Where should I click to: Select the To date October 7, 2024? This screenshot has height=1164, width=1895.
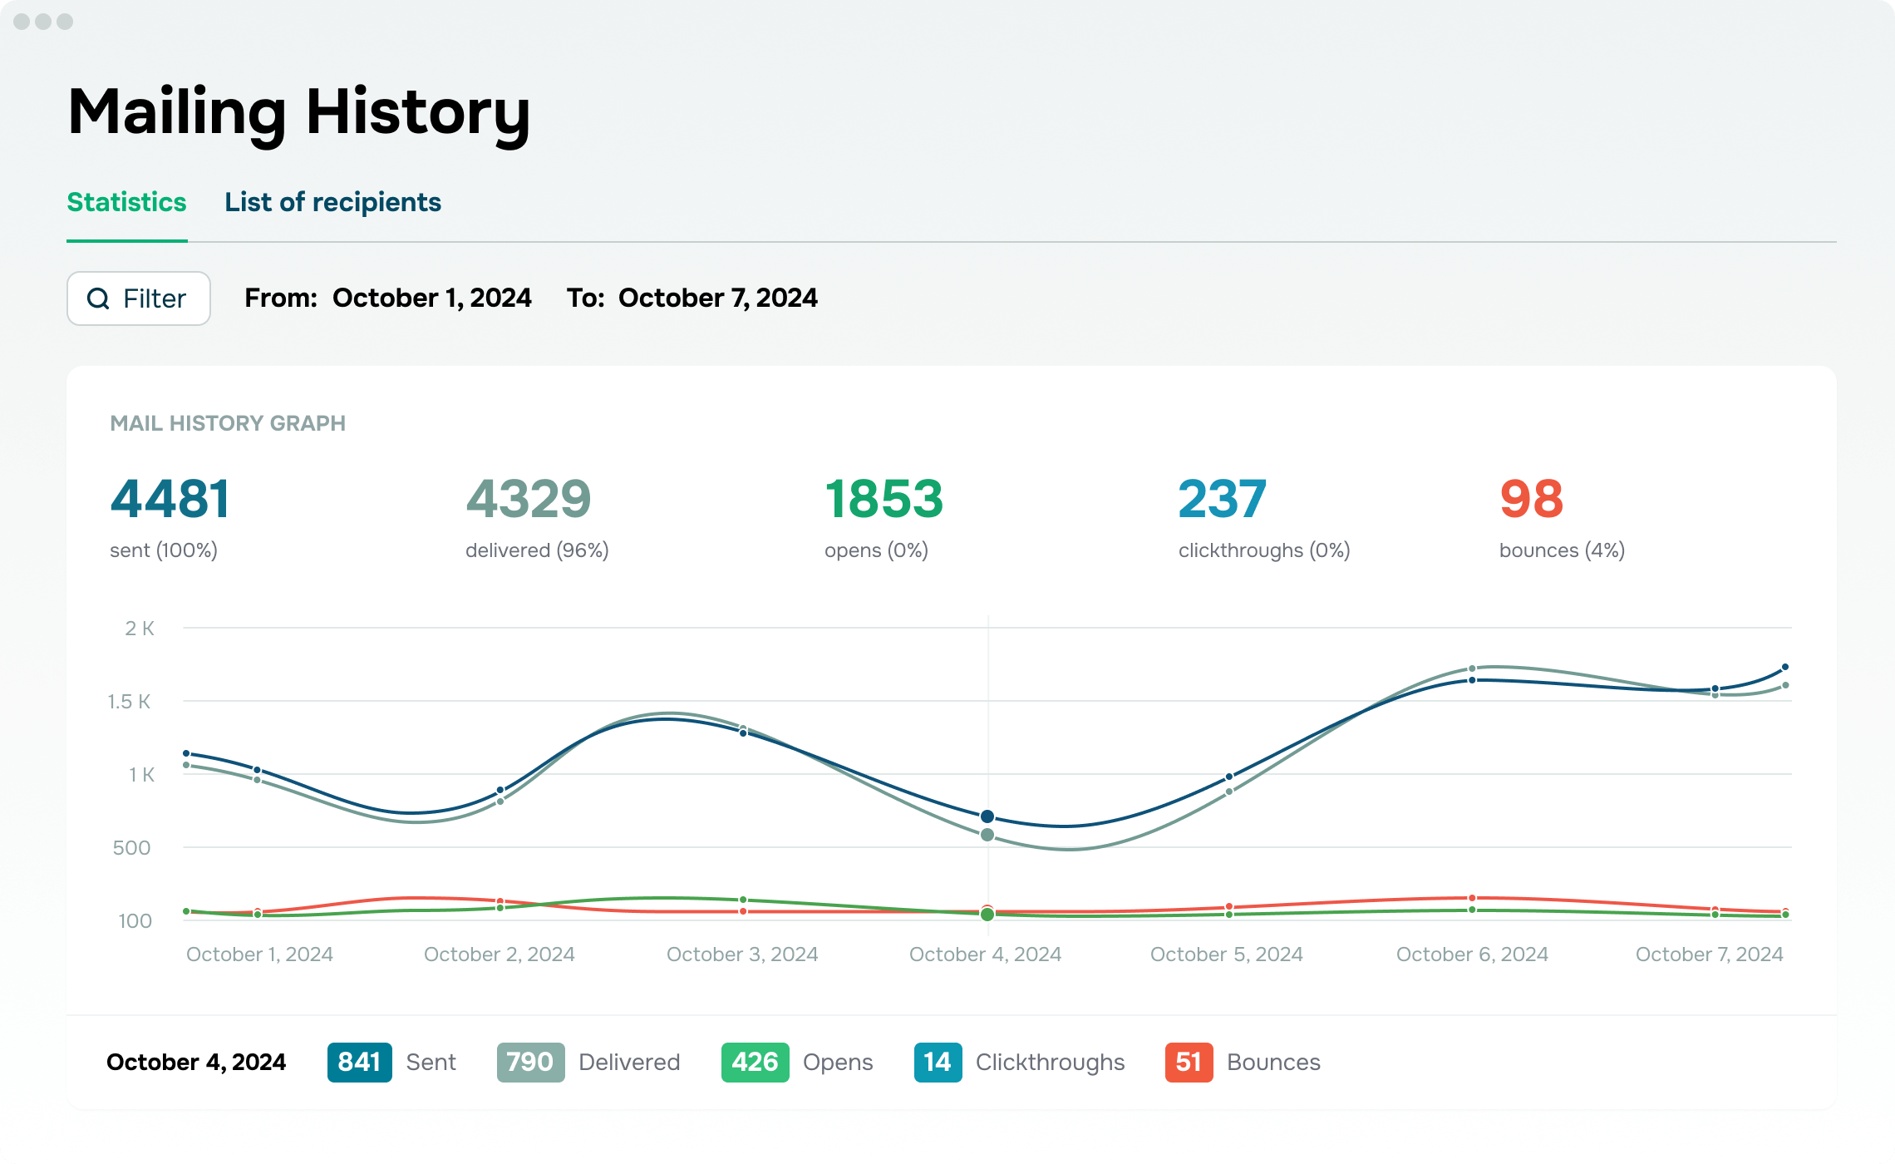tap(717, 298)
